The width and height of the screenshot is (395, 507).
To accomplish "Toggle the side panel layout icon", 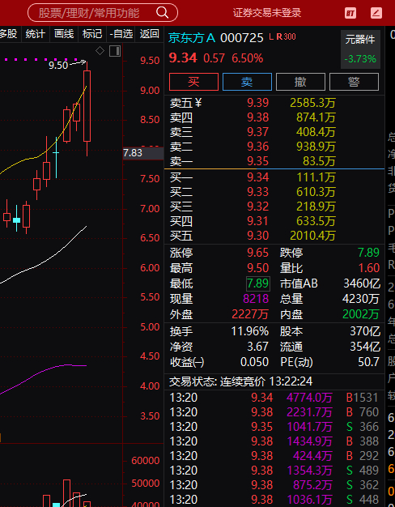I will point(115,51).
